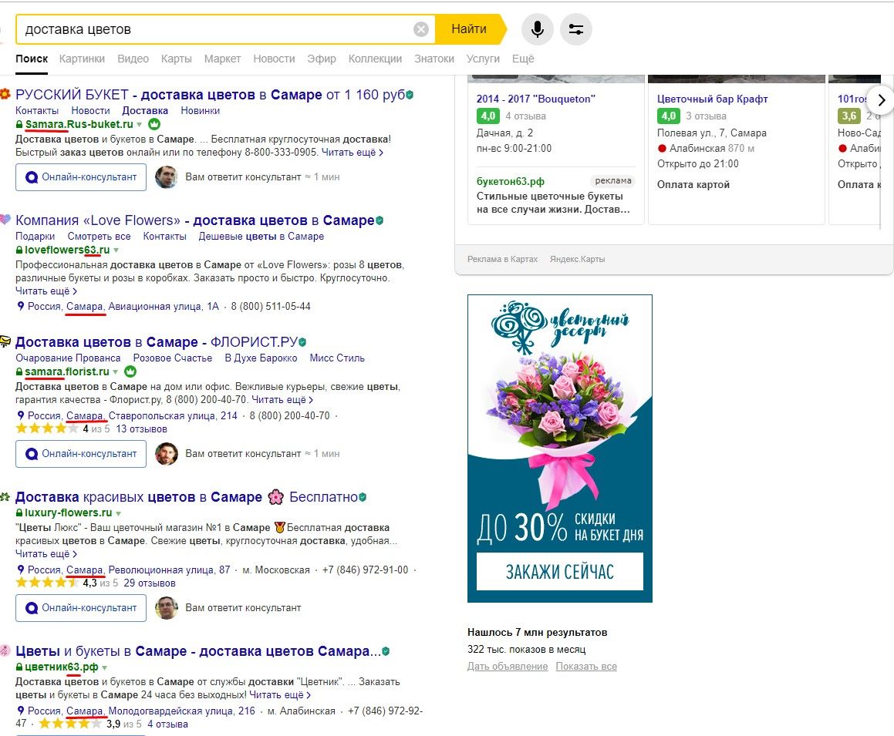Click ЗАКАЖИ СЕЙЧАС on the flower banner

click(x=560, y=571)
